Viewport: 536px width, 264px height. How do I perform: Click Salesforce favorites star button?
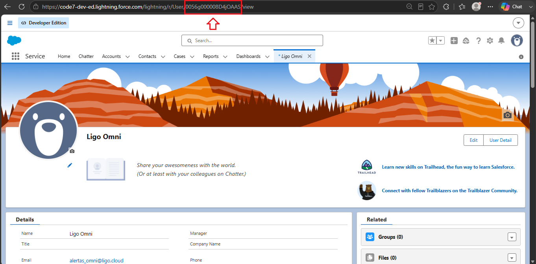point(432,40)
